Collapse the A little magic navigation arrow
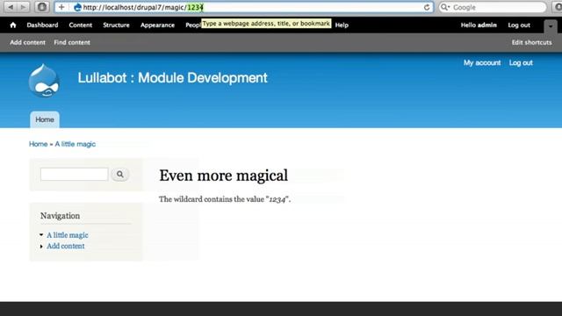This screenshot has height=316, width=562. [41, 235]
